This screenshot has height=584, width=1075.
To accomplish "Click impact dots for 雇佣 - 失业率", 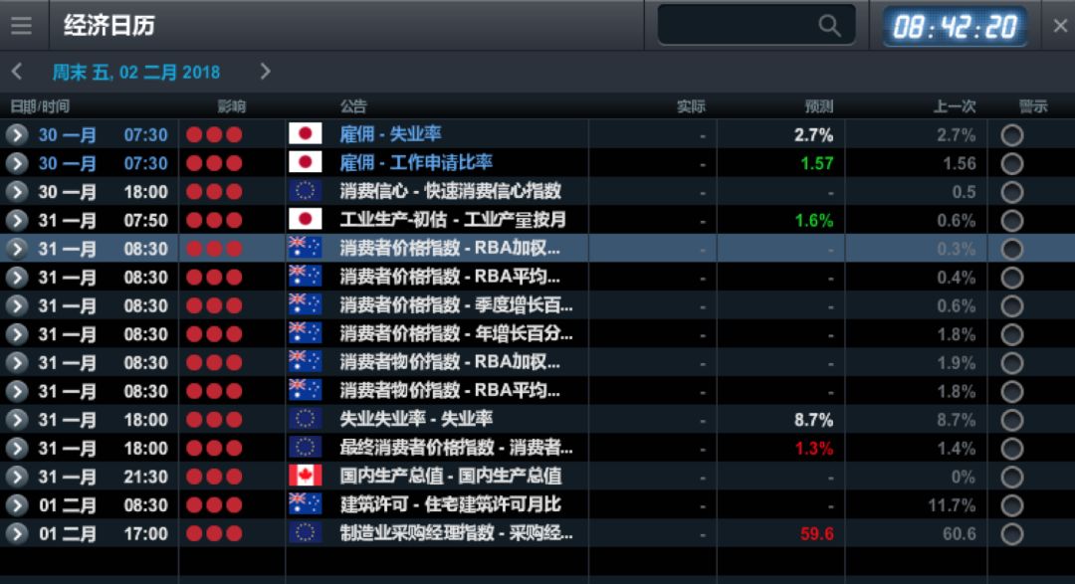I will [x=214, y=134].
